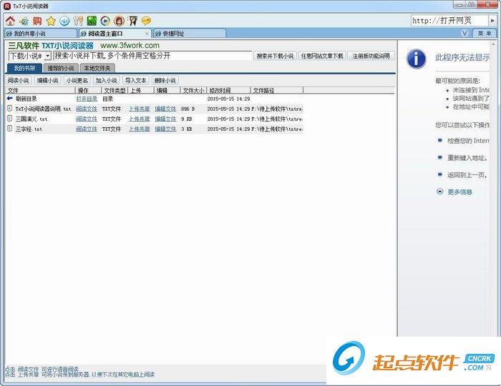Click 阅读文件 link for 三字经.txt
501x386 pixels.
click(x=87, y=129)
